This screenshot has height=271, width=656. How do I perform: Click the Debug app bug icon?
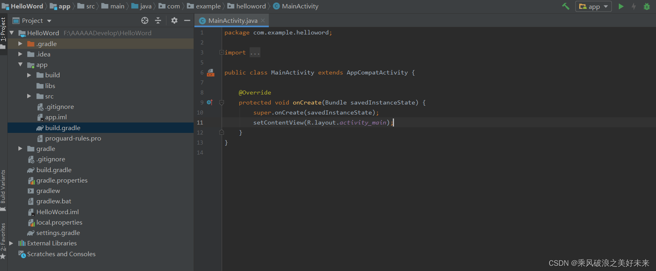pyautogui.click(x=646, y=6)
